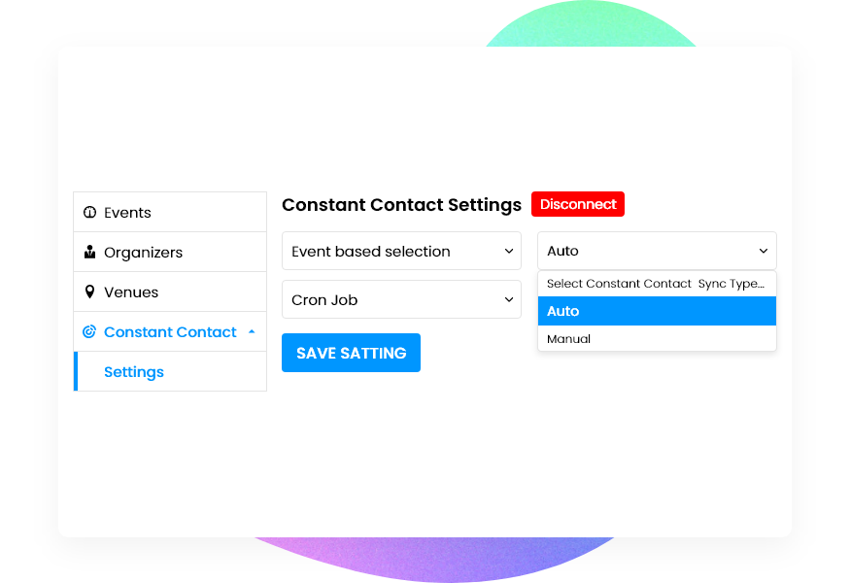
Task: Click the Organizers person icon
Action: tap(90, 252)
